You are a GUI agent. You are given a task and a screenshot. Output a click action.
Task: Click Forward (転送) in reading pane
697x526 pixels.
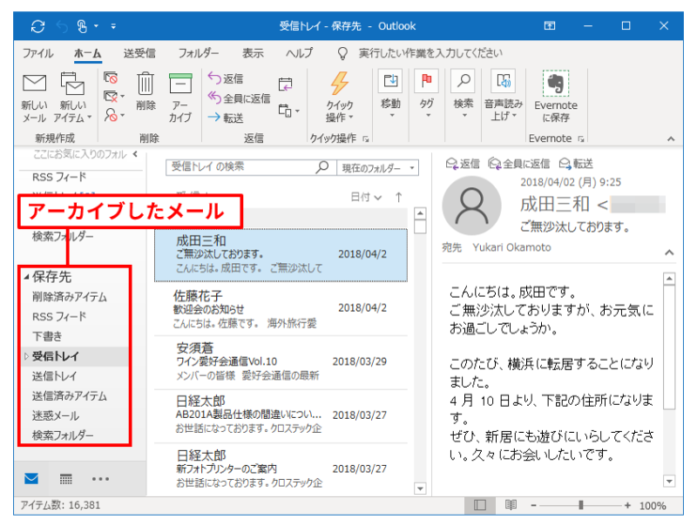coord(577,163)
